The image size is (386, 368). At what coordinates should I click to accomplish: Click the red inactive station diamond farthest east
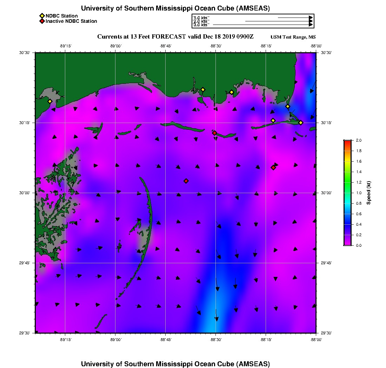273,168
